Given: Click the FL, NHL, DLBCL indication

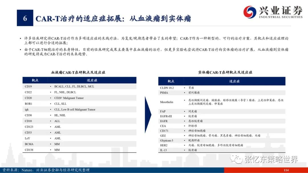Looking at the screenshot, I should (x=65, y=92).
